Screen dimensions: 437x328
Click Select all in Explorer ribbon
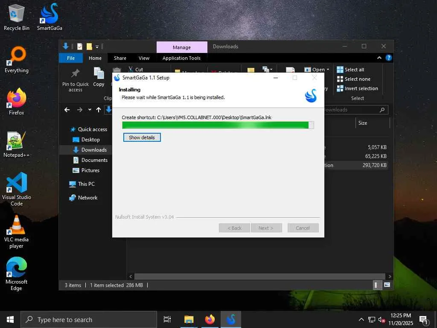click(x=350, y=70)
